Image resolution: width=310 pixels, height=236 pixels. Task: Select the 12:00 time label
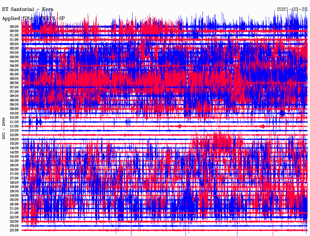[x=14, y=131]
